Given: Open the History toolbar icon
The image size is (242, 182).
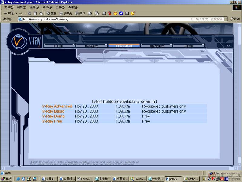Looking at the screenshot, I should [x=90, y=13].
